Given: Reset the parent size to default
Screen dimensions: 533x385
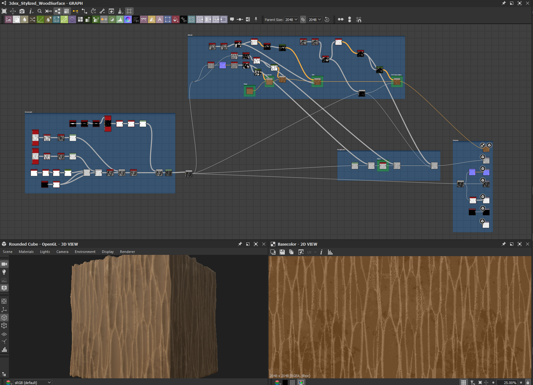Looking at the screenshot, I should click(327, 20).
